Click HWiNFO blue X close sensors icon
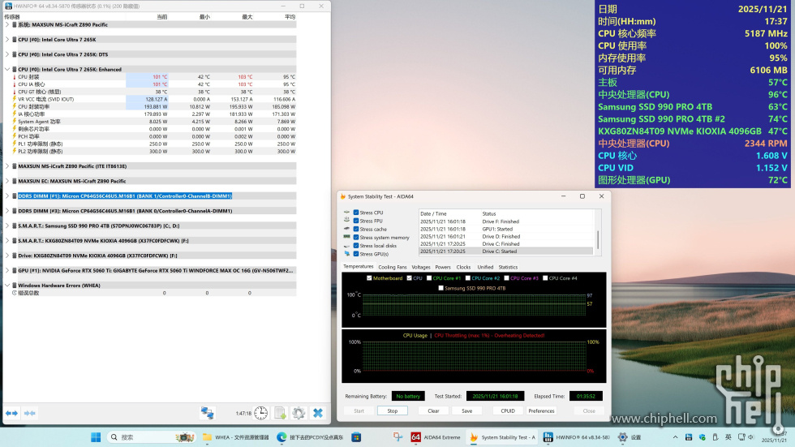The width and height of the screenshot is (795, 447). [x=318, y=413]
